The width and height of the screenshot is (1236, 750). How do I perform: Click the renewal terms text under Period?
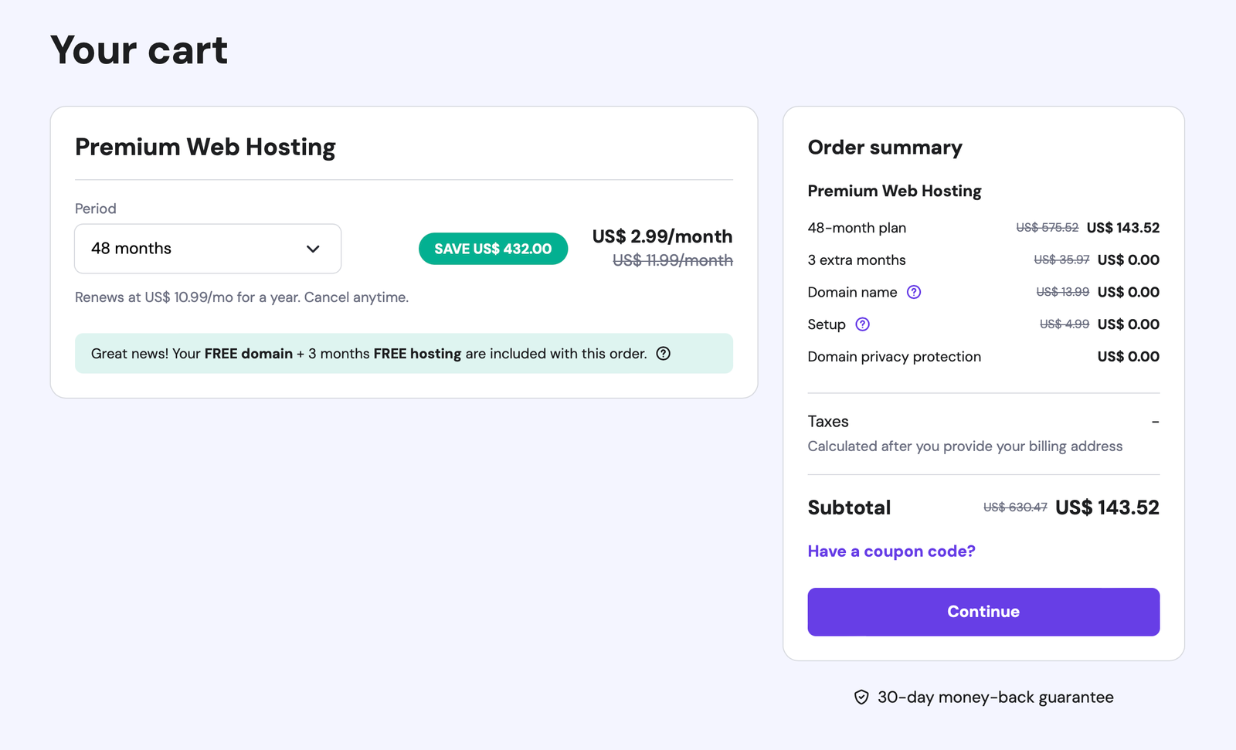[x=241, y=297]
